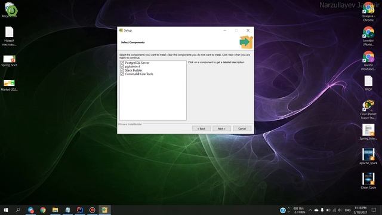Open Telegram from the taskbar
Image resolution: width=382 pixels, height=215 pixels.
(30, 210)
